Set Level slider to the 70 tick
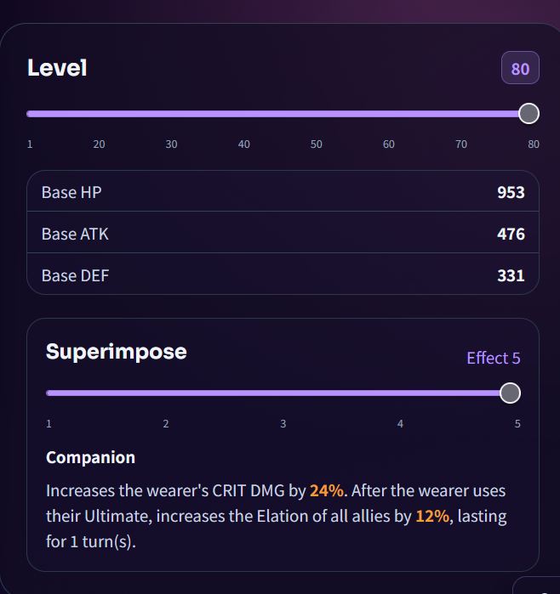 click(x=461, y=114)
